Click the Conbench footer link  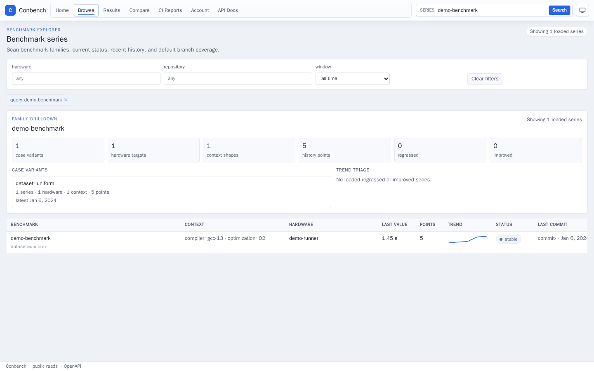click(16, 366)
